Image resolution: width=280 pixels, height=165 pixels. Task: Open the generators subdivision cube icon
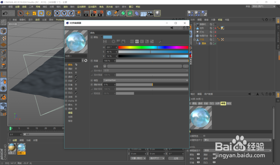[x=123, y=13]
